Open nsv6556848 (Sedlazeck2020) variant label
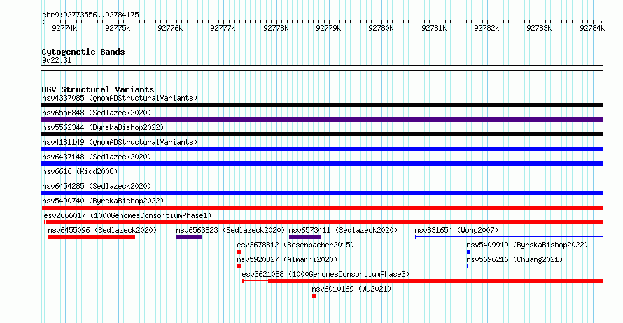The image size is (623, 323). [97, 113]
